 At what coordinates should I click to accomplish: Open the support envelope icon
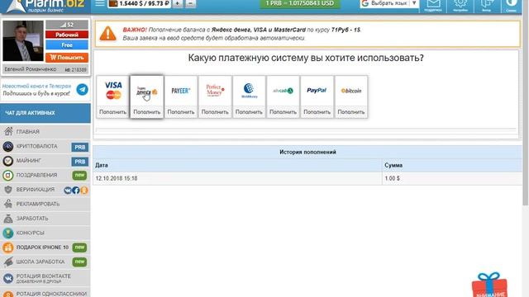pos(433,5)
